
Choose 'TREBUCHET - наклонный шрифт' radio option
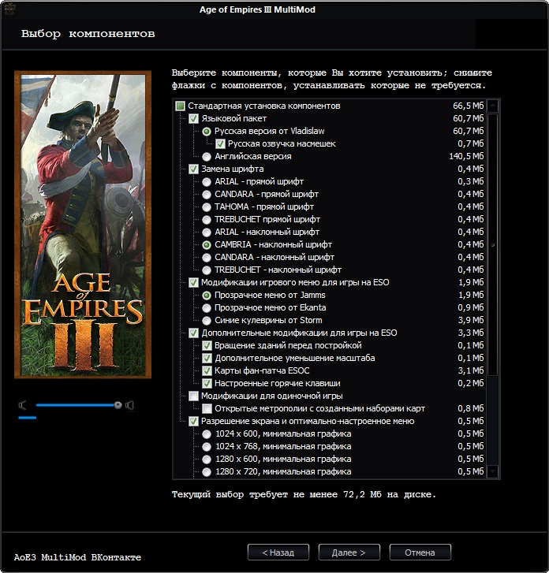(x=207, y=270)
